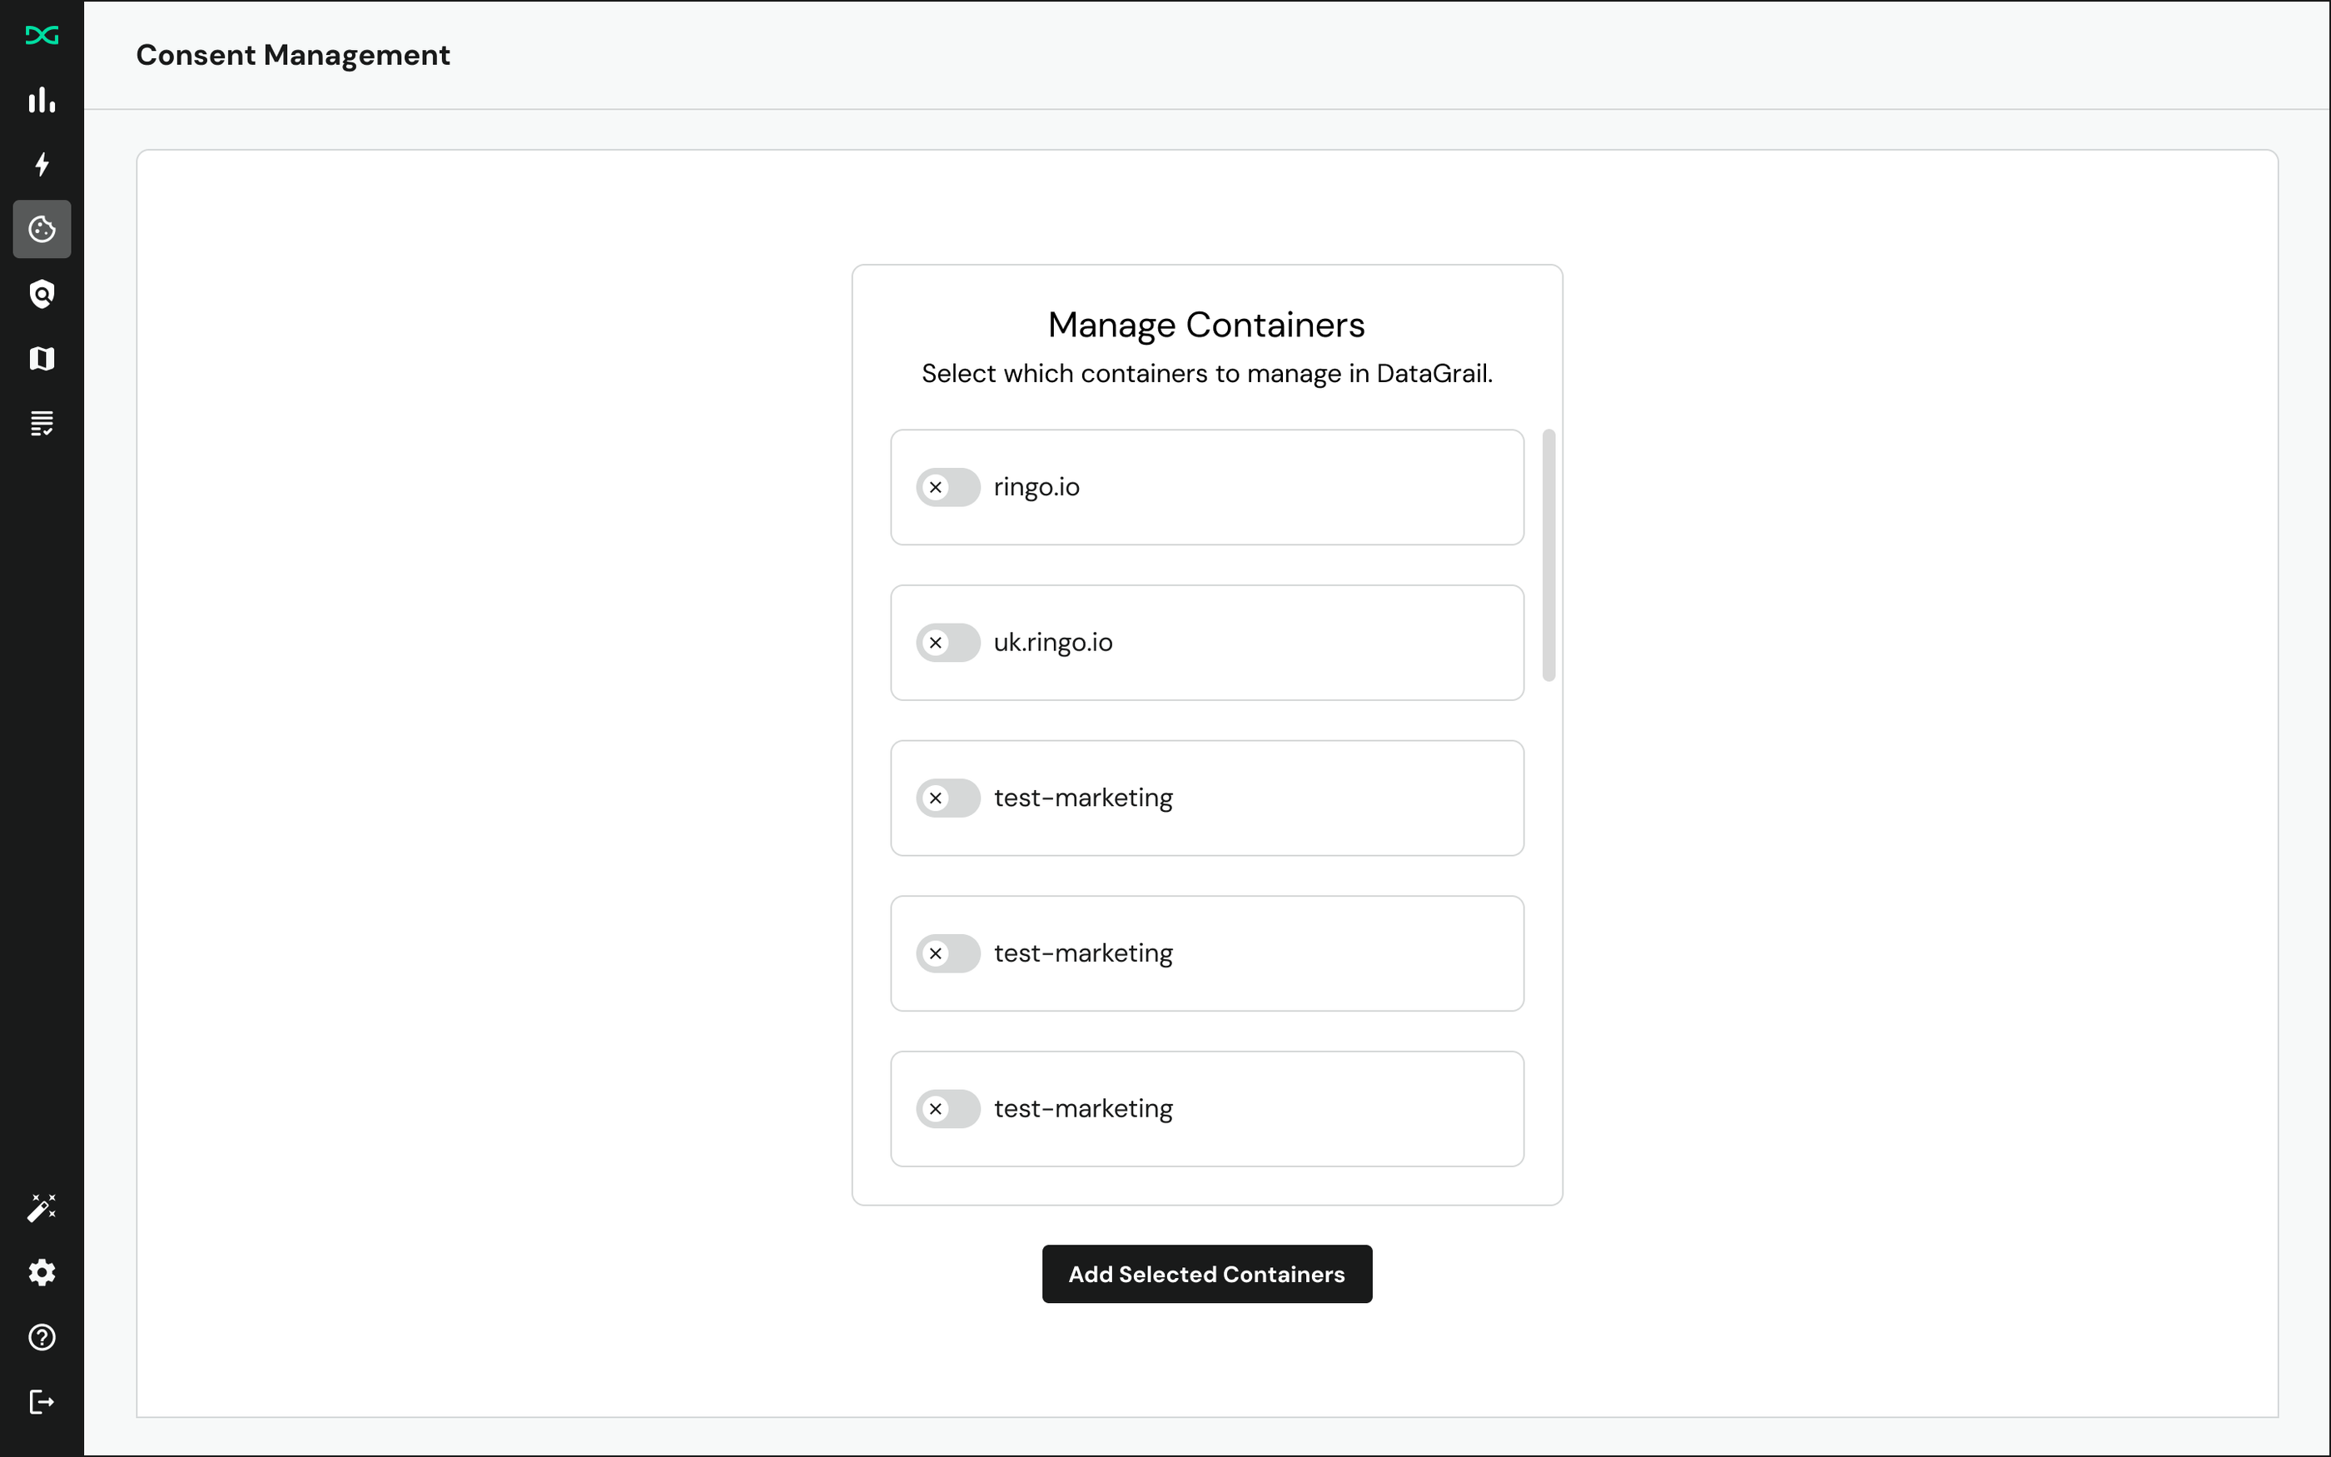Viewport: 2331px width, 1457px height.
Task: Click the magic wand sidebar icon
Action: [x=42, y=1208]
